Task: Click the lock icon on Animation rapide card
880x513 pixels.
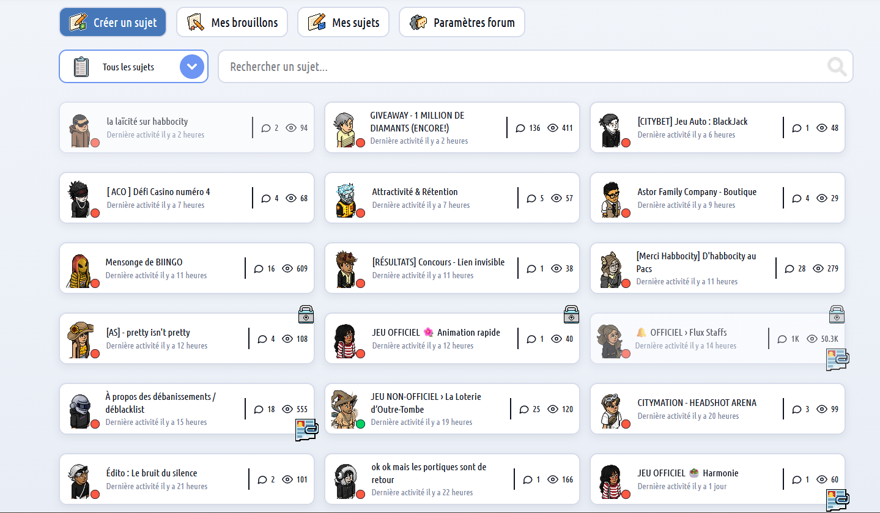Action: [x=572, y=314]
